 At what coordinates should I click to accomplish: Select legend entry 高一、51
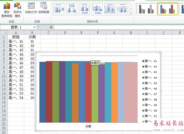pos(150,116)
